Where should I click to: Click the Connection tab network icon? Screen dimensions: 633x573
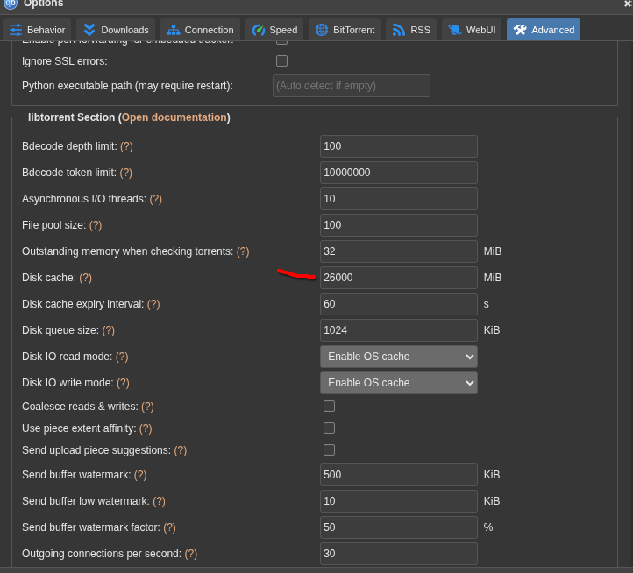pyautogui.click(x=173, y=30)
